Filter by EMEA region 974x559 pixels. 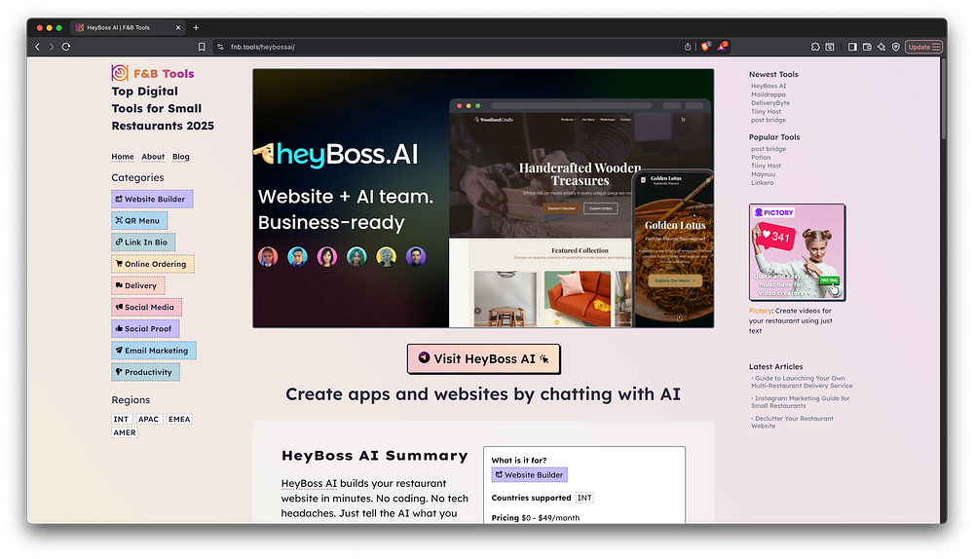coord(179,419)
